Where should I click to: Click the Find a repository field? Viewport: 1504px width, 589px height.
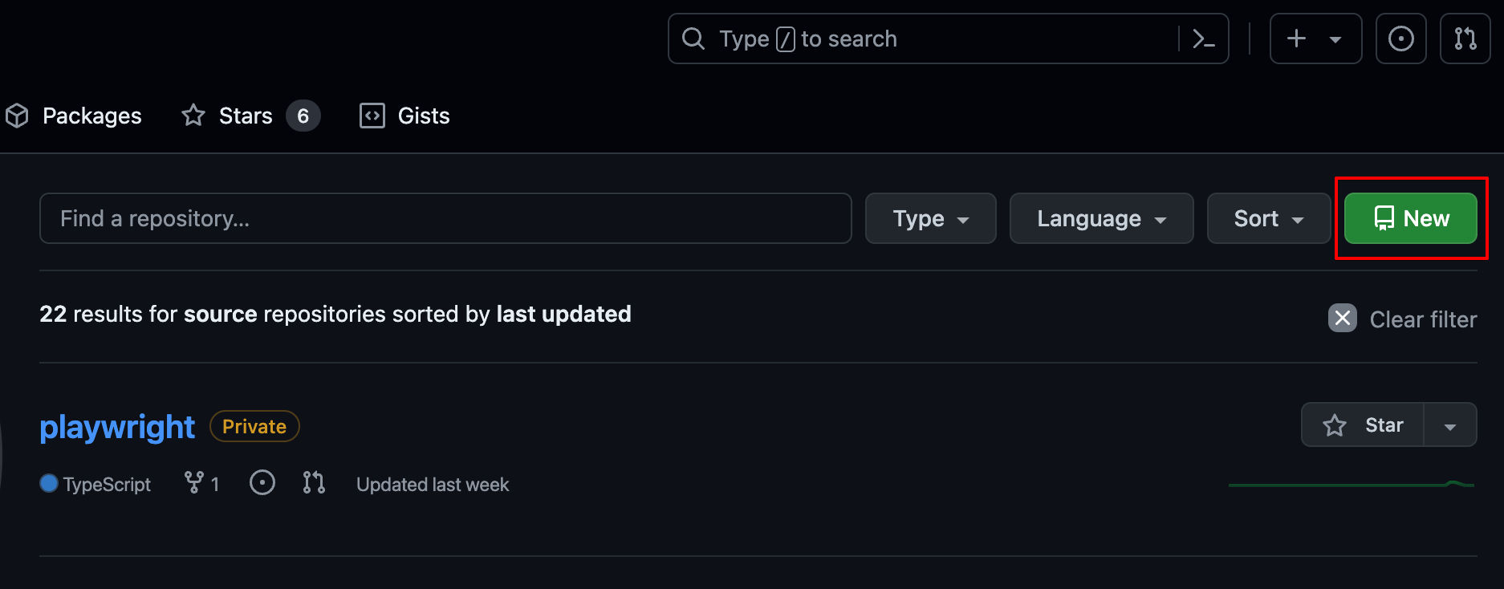445,218
